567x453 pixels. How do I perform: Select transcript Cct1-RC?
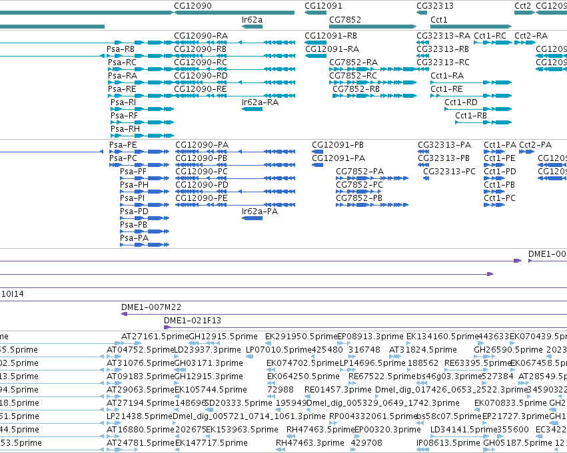coord(490,36)
